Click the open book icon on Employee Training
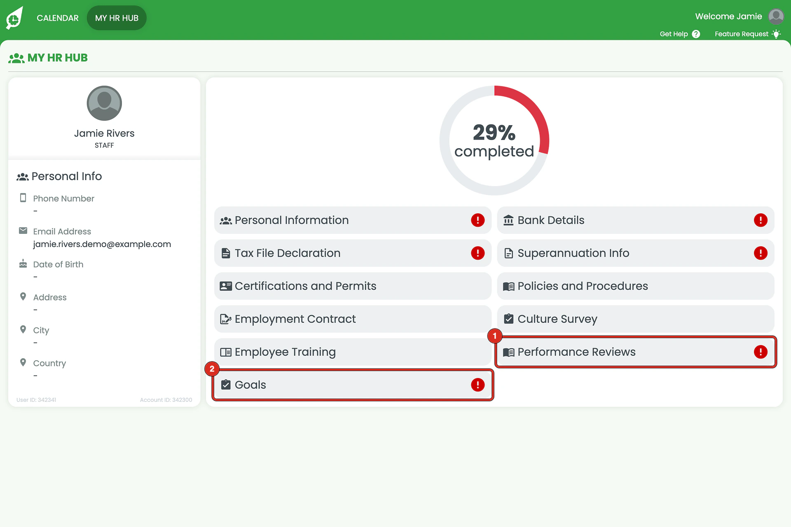The image size is (791, 527). [226, 352]
